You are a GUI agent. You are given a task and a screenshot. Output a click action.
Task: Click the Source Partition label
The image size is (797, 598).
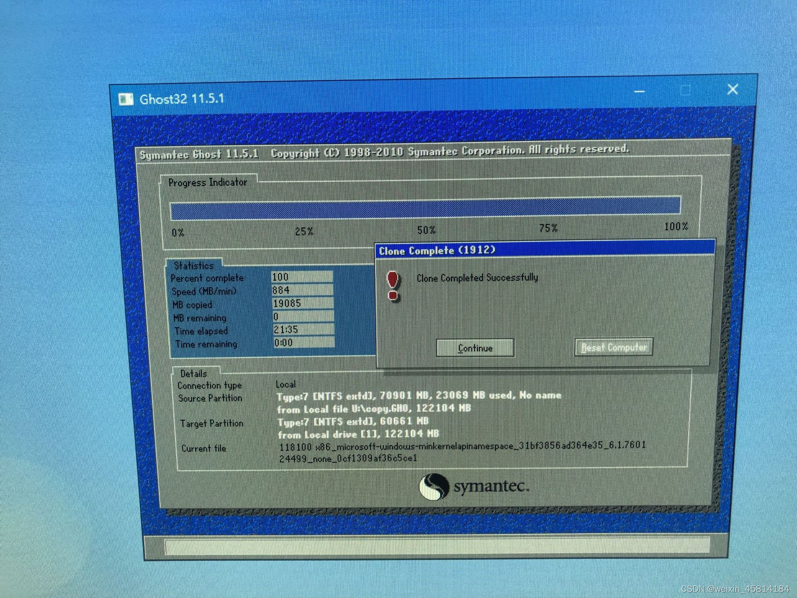tap(210, 398)
